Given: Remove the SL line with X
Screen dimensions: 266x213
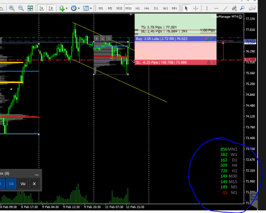Looking at the screenshot, I should pyautogui.click(x=214, y=63).
